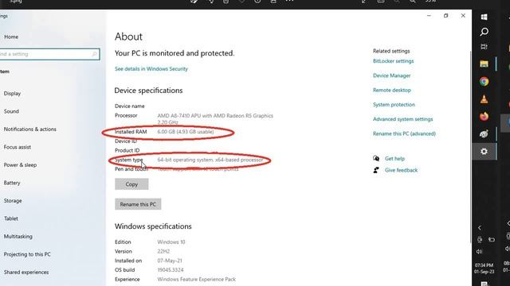Click the Settings gear taskbar icon
The height and width of the screenshot is (286, 510).
(484, 152)
